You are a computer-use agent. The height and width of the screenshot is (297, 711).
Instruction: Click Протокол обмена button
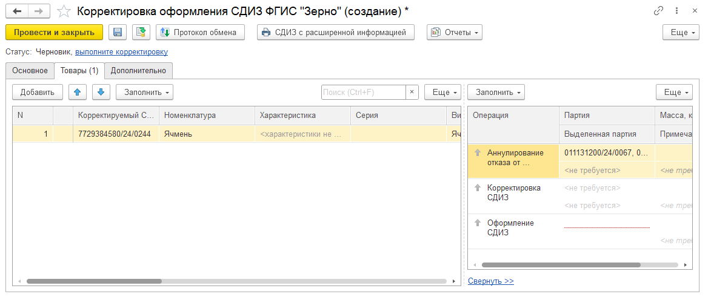[199, 33]
